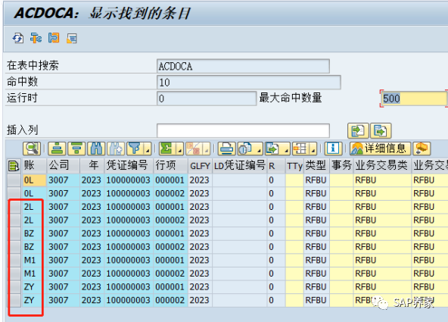The width and height of the screenshot is (448, 322).
Task: Select the first 0L row, item 000001
Action: pos(14,180)
